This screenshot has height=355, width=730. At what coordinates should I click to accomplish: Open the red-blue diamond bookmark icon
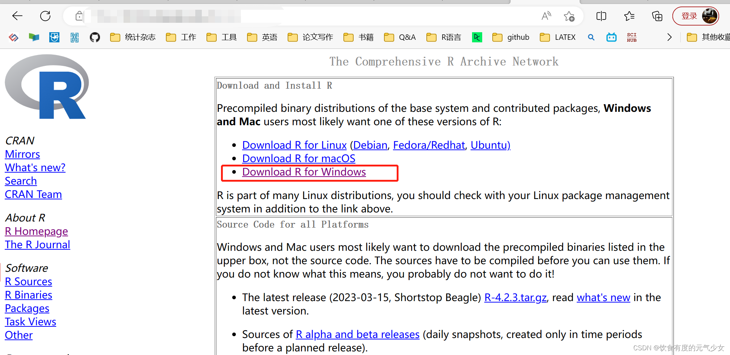point(14,37)
